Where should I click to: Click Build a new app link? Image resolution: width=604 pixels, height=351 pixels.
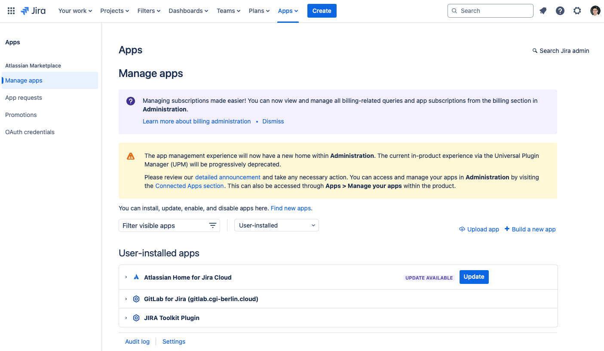(x=530, y=229)
